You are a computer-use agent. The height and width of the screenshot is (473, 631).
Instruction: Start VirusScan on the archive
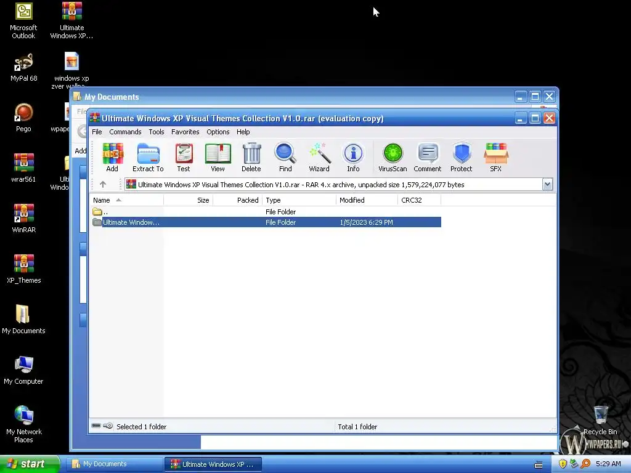pyautogui.click(x=393, y=157)
